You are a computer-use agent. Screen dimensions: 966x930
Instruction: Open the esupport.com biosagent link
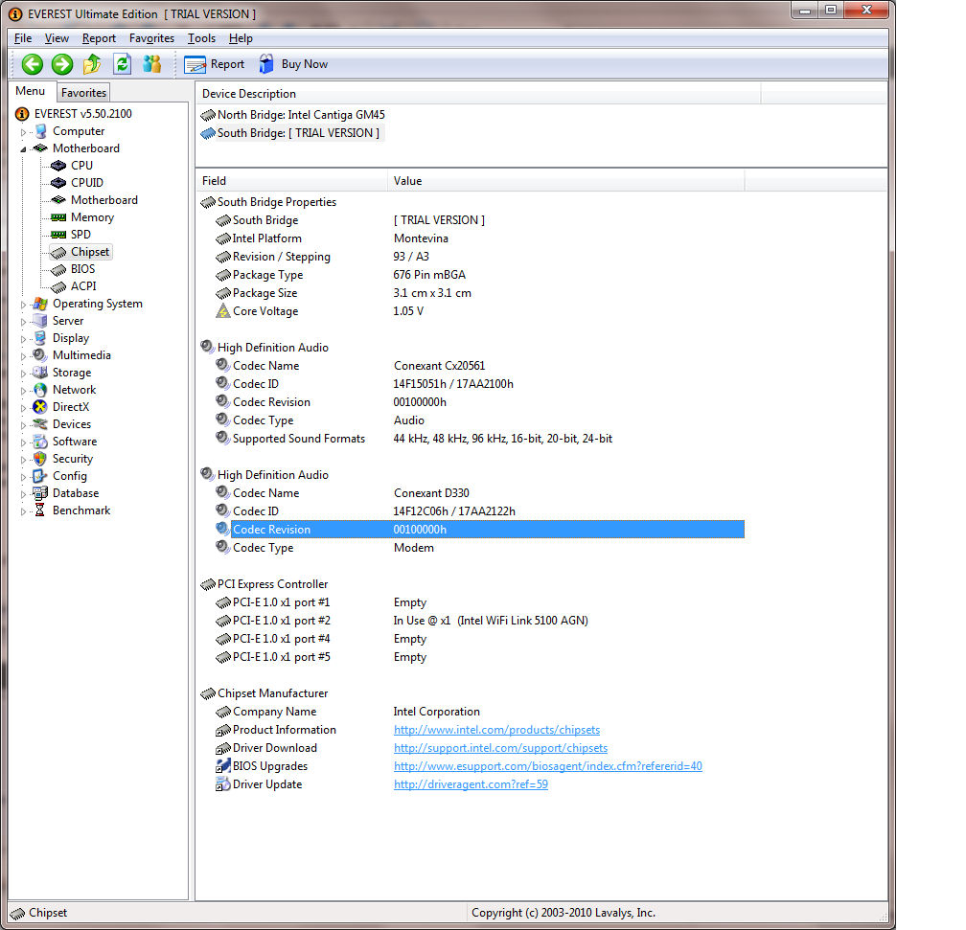[x=548, y=766]
